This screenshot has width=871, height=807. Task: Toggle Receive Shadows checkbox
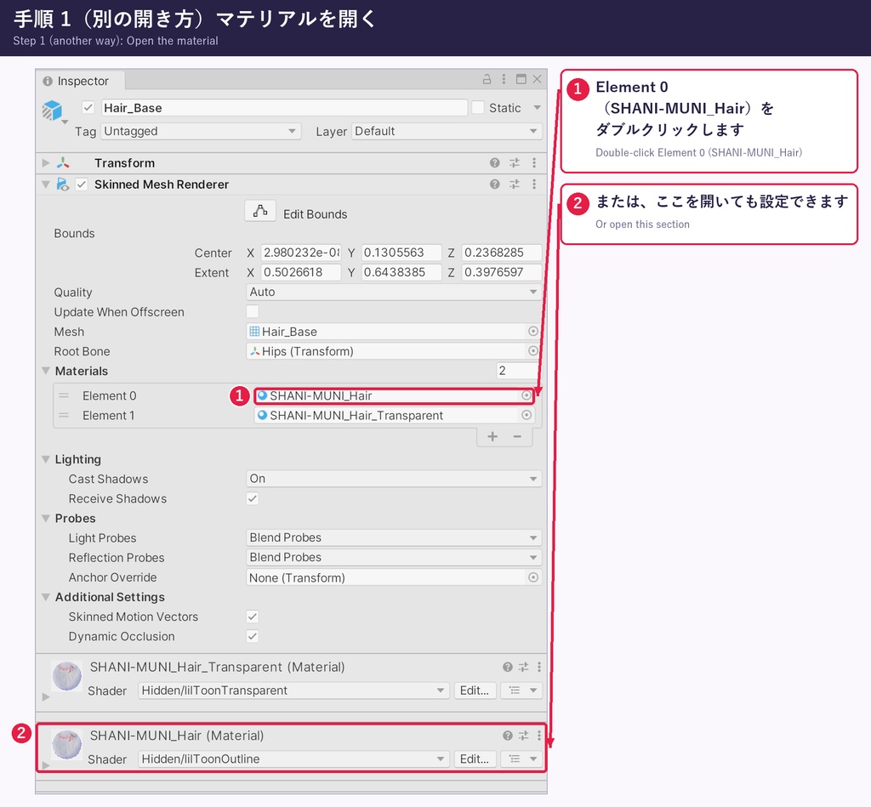coord(252,498)
